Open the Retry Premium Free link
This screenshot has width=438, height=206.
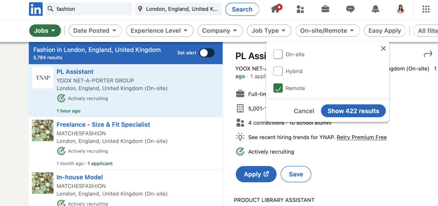(362, 137)
